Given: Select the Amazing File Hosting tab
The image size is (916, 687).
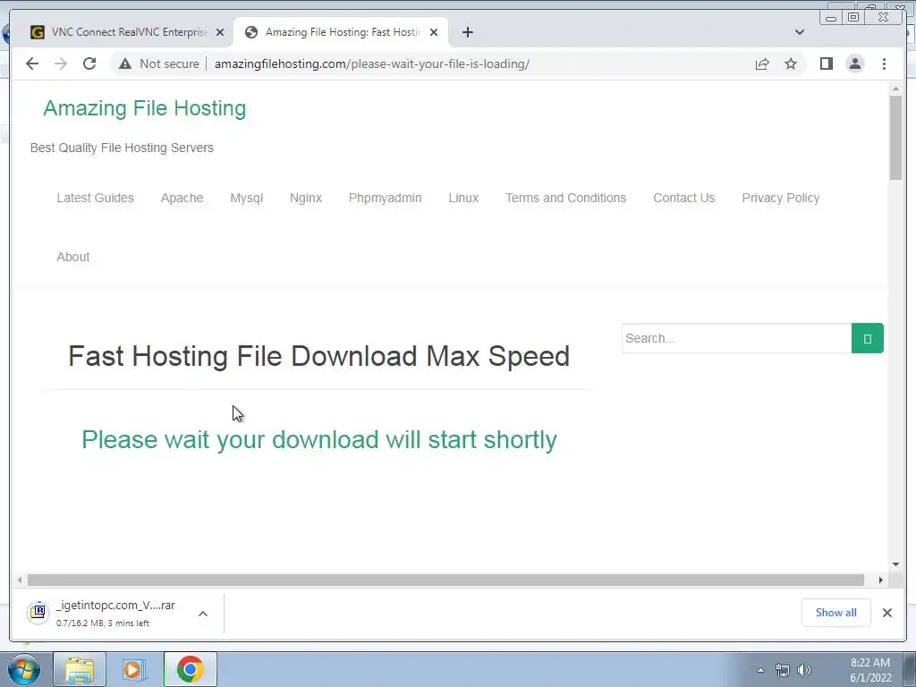Looking at the screenshot, I should click(x=341, y=32).
